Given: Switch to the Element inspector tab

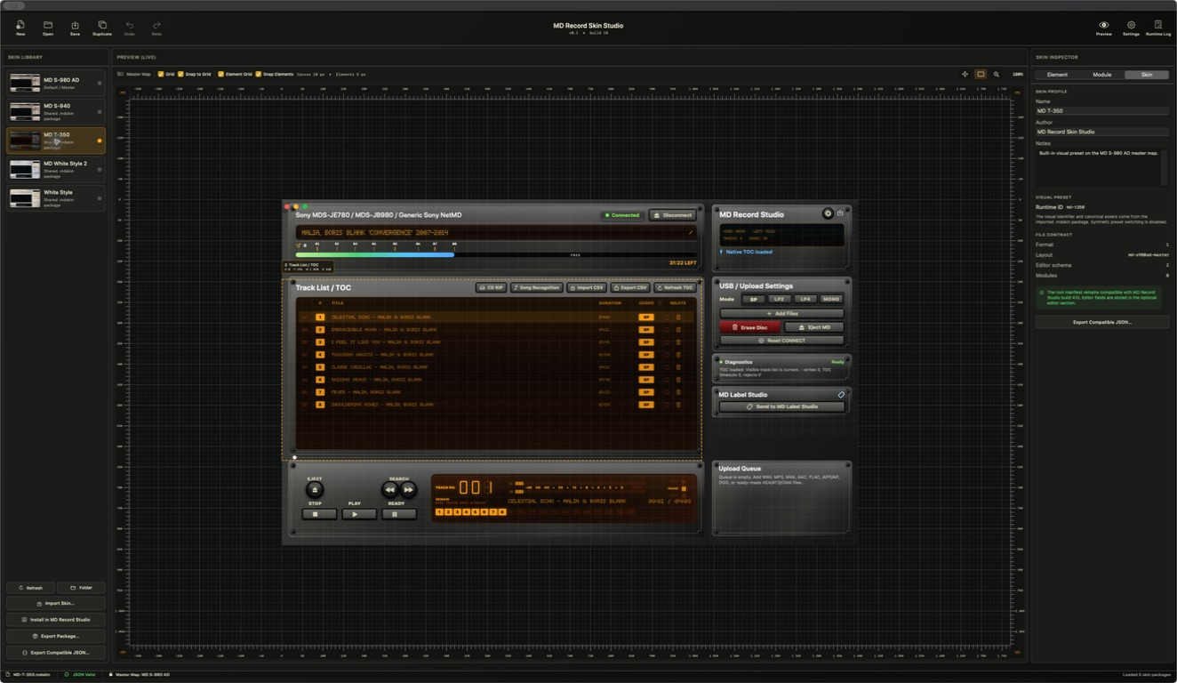Looking at the screenshot, I should click(1057, 75).
